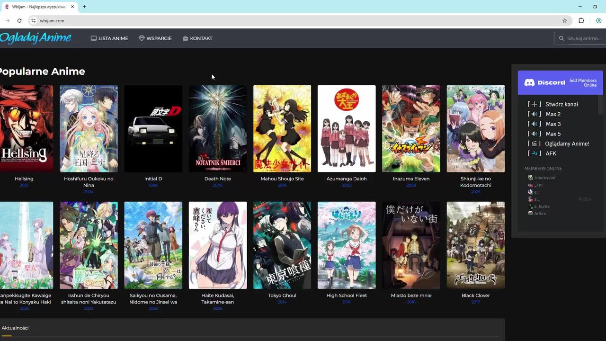
Task: Click the Oglądaj Anime site logo
Action: pyautogui.click(x=36, y=38)
